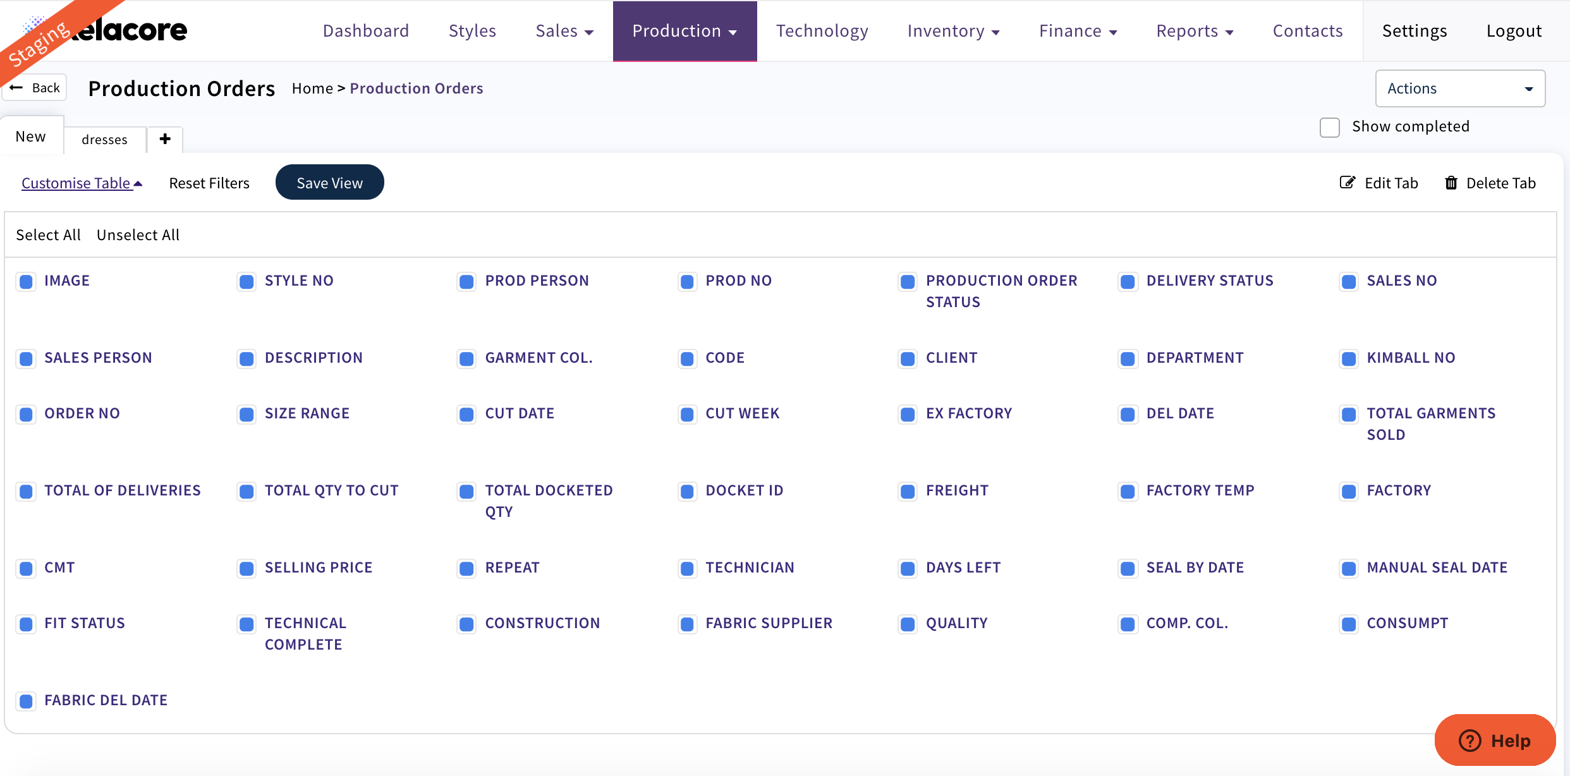Click Home in the breadcrumb trail
This screenshot has width=1570, height=776.
312,88
